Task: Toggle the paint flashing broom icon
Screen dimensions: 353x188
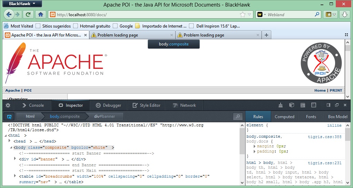Action: point(281,105)
